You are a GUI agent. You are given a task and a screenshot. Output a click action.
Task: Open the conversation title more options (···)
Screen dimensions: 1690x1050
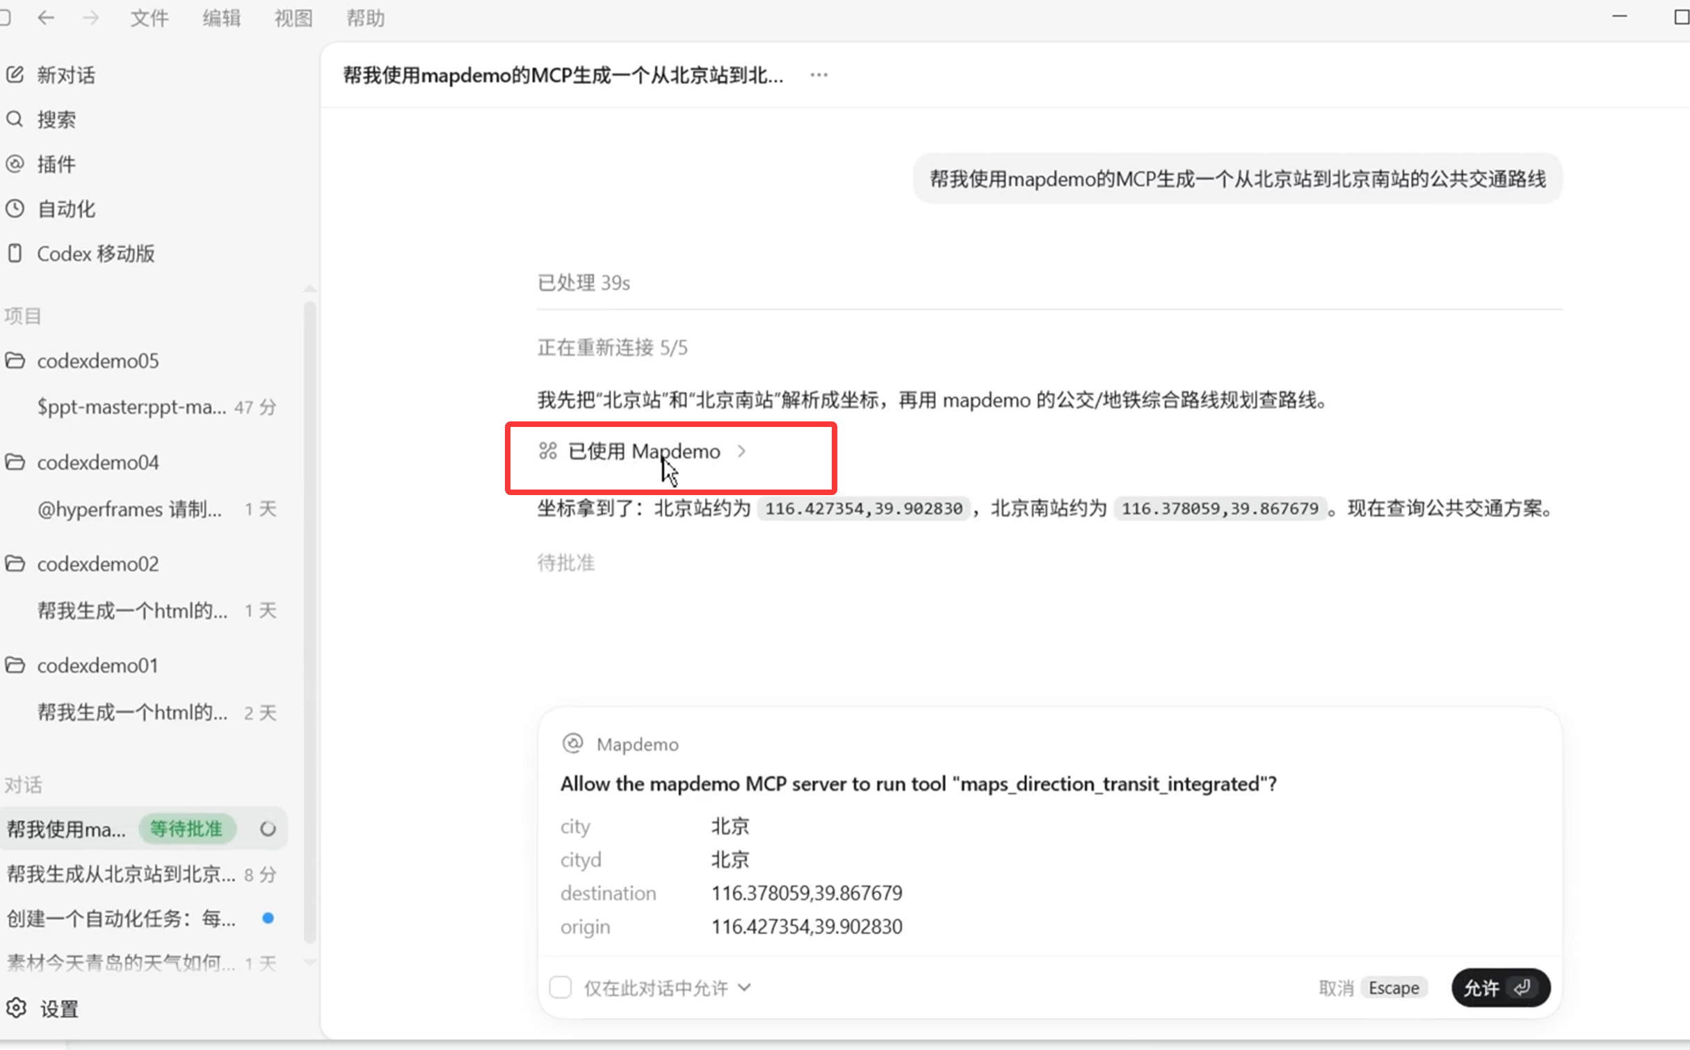[x=819, y=74]
